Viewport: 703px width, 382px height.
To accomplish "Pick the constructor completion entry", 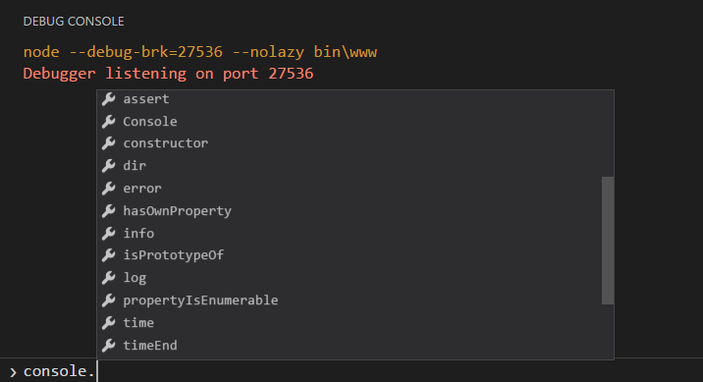I will (x=350, y=143).
